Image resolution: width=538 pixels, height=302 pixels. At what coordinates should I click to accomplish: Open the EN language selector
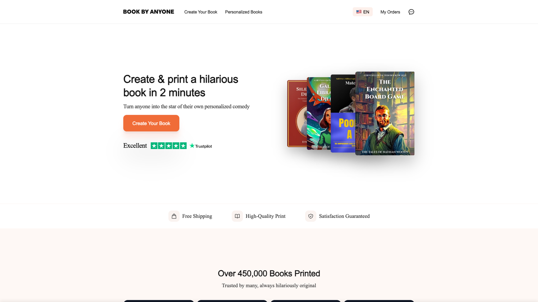click(x=362, y=12)
